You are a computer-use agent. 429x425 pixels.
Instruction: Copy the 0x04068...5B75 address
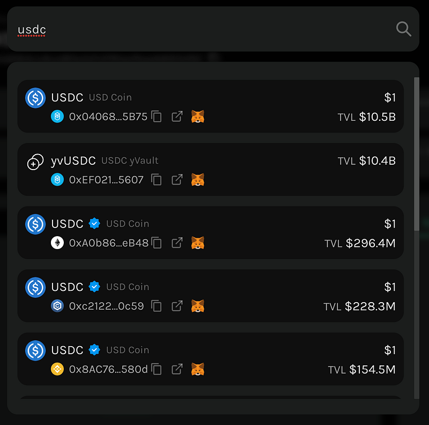[x=156, y=116]
